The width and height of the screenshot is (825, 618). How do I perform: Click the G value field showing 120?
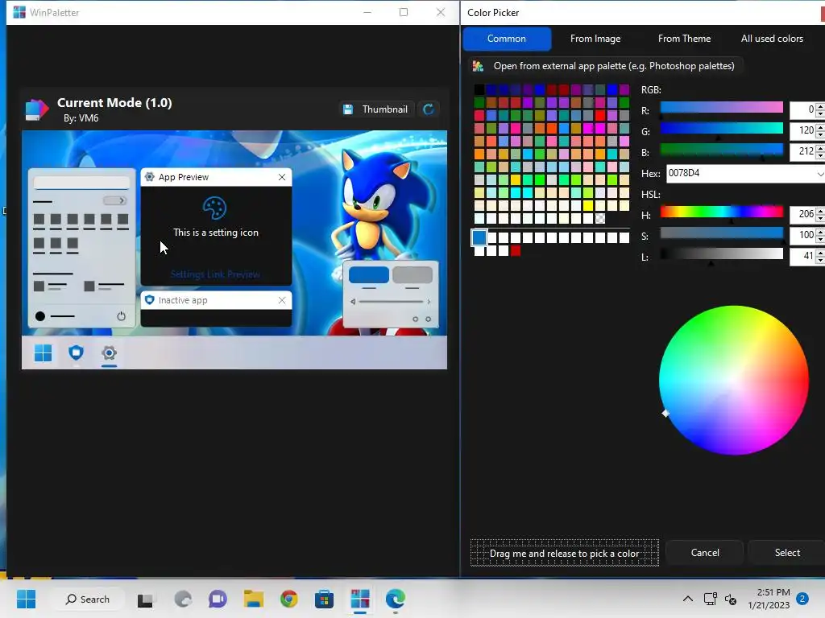point(803,130)
